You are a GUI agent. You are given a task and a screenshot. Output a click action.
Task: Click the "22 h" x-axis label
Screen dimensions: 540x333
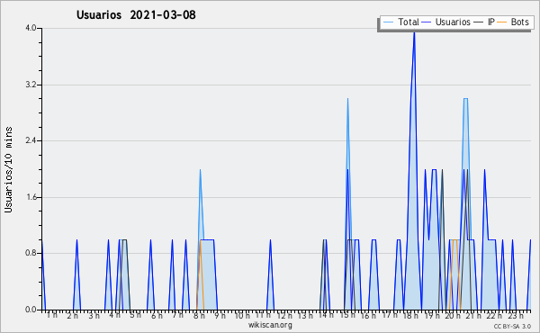pyautogui.click(x=495, y=315)
